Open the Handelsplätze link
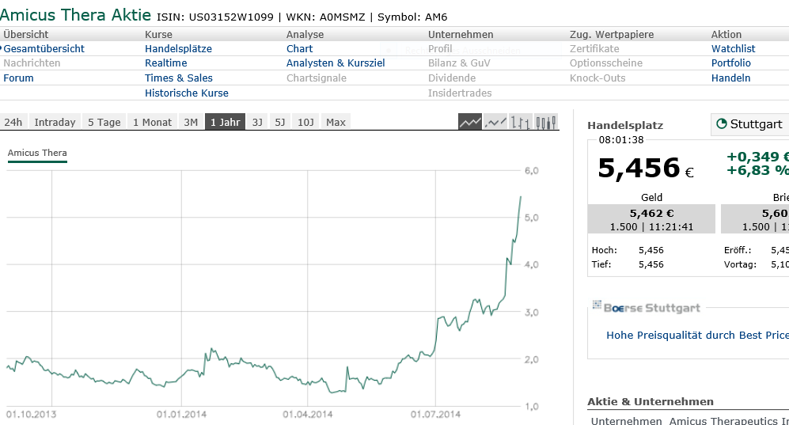This screenshot has height=425, width=789. (178, 49)
